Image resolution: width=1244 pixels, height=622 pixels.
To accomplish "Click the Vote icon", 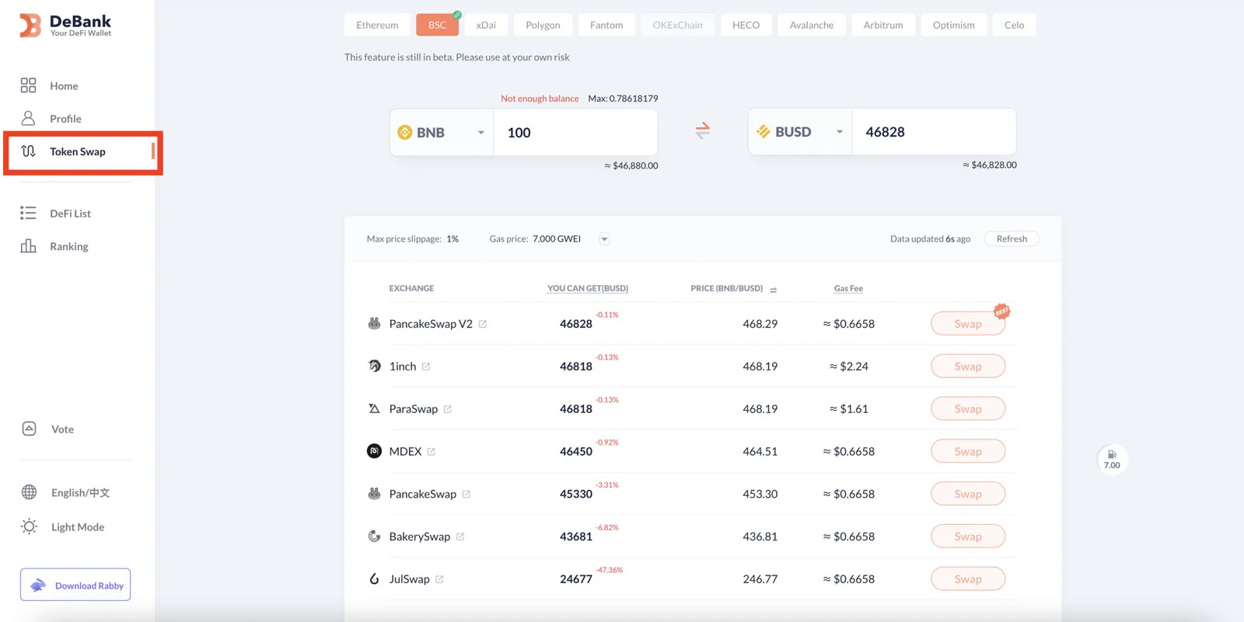I will (x=29, y=429).
